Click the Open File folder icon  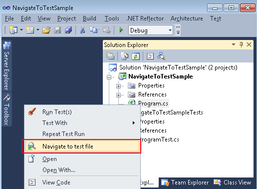46,30
